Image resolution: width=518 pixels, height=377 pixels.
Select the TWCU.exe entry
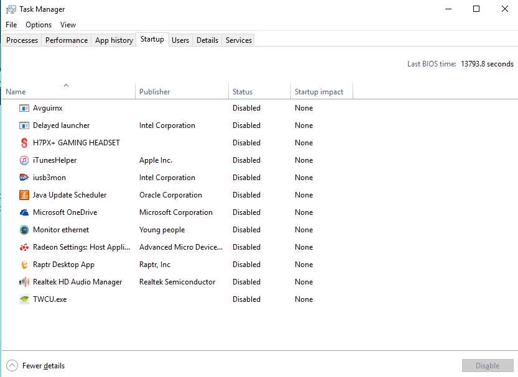[50, 299]
